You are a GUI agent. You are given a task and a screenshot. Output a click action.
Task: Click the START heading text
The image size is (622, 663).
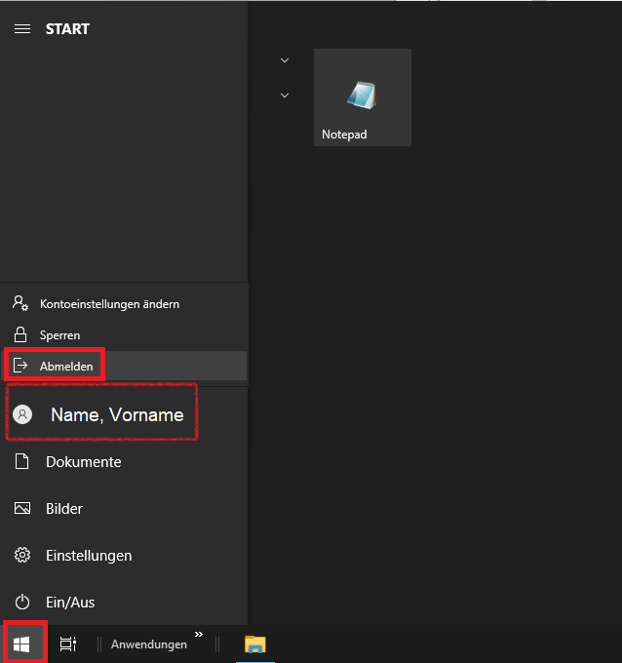coord(67,29)
